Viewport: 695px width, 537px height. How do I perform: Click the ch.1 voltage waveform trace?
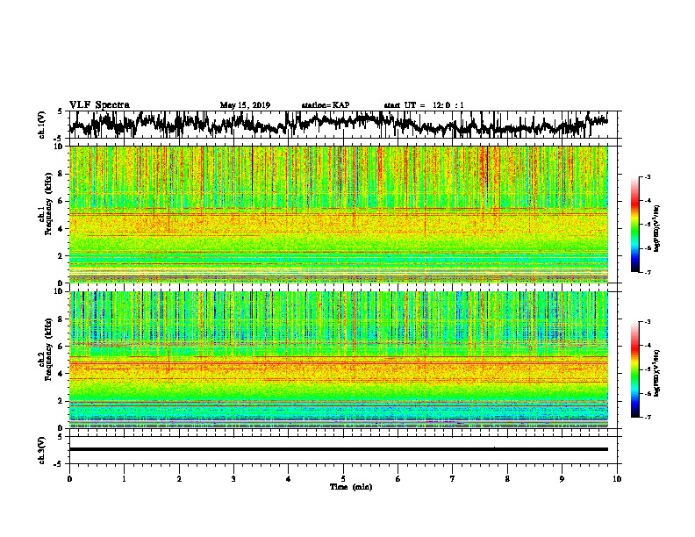(338, 124)
